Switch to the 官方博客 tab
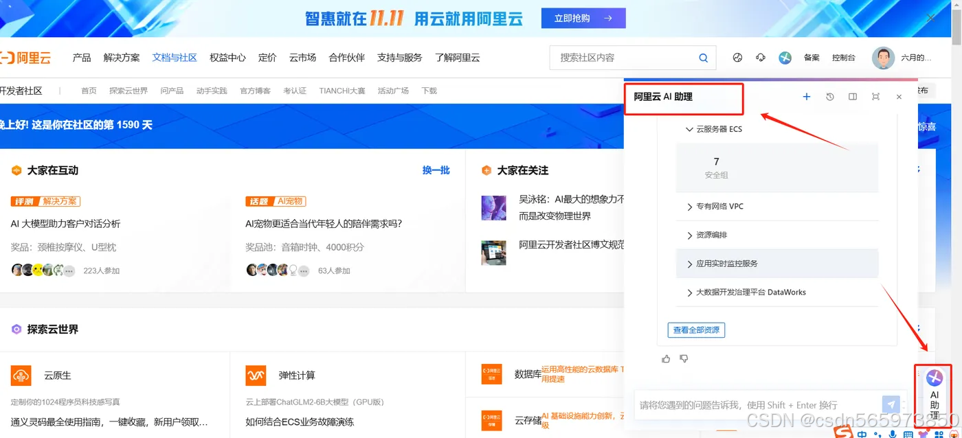The image size is (962, 438). click(x=255, y=90)
